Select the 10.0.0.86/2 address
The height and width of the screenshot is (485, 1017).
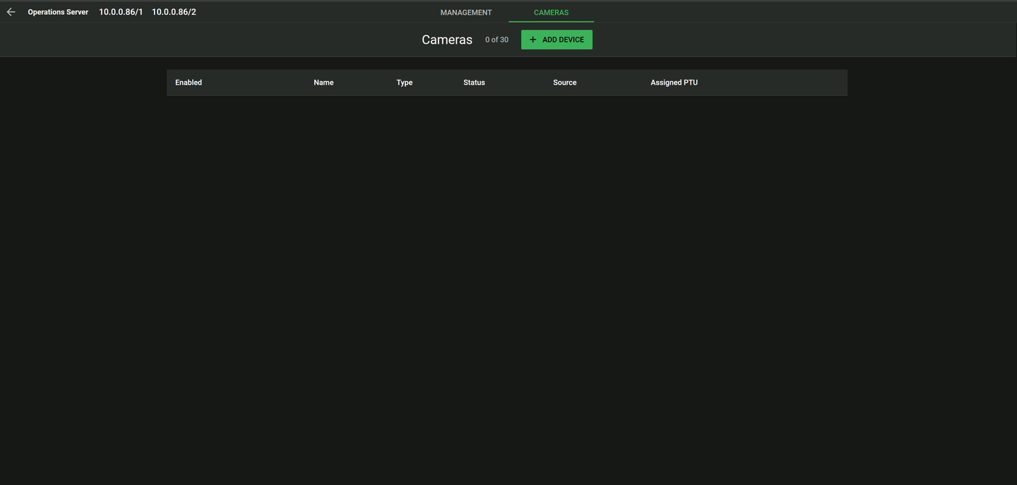click(174, 12)
